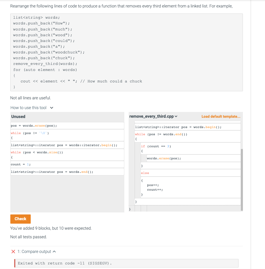265x269 pixels.
Task: Click the for (auto element : words) line
Action: click(45, 70)
